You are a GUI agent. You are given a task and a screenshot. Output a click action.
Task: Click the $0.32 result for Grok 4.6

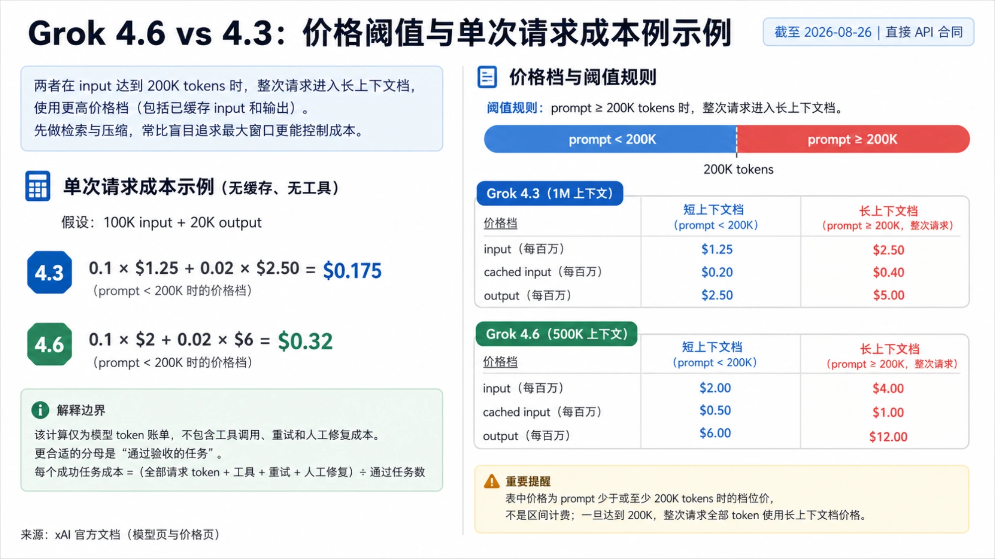pos(305,341)
